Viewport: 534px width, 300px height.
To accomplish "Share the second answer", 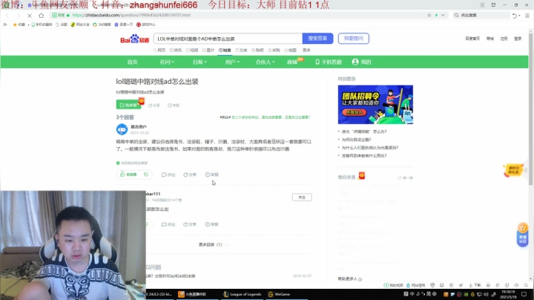I will (x=190, y=224).
